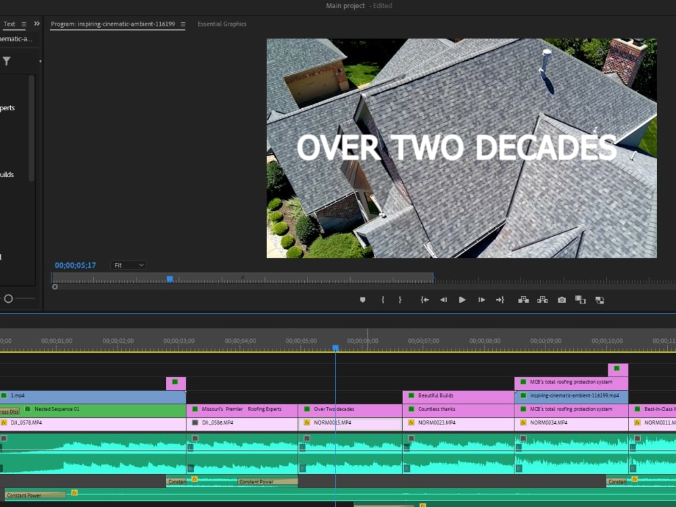
Task: Go to In point
Action: pos(425,299)
